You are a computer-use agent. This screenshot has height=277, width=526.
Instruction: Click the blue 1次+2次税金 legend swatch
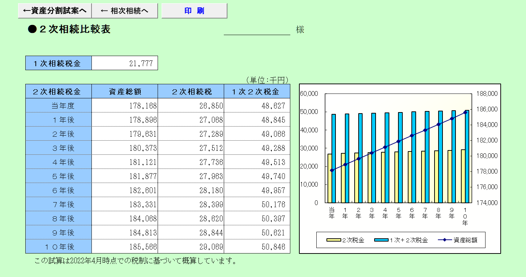(381, 240)
